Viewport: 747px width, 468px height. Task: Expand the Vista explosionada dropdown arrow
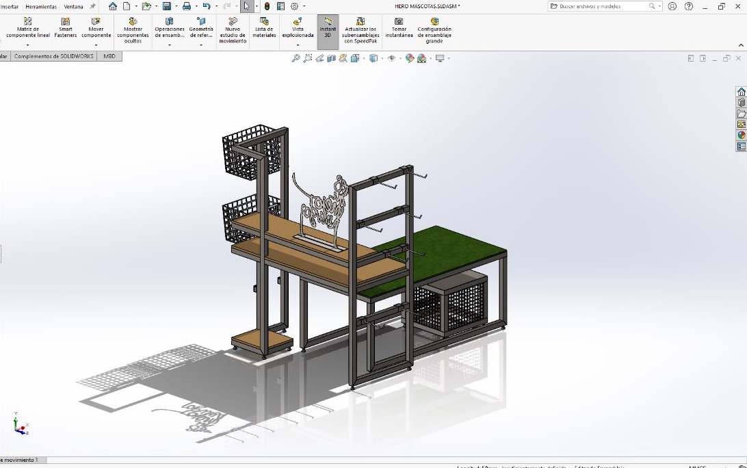point(298,45)
